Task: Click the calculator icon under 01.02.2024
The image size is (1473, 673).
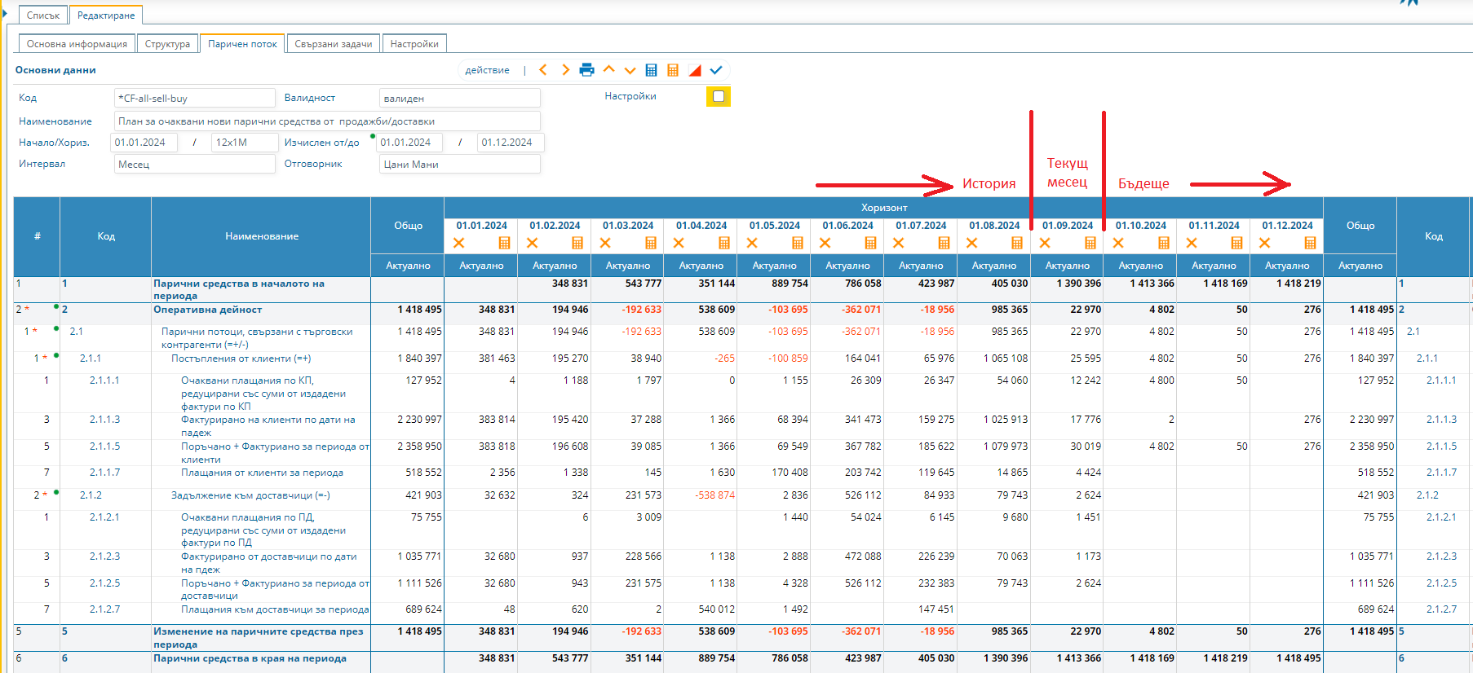Action: (577, 243)
